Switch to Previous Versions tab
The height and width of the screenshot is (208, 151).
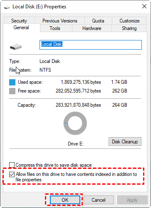[x=60, y=21]
